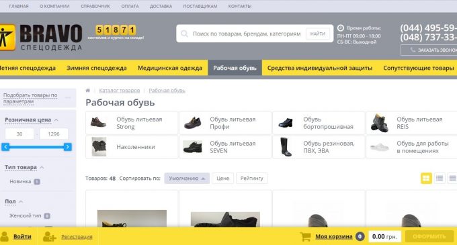Sort by Умолчанию dropdown
457x245 pixels.
click(x=187, y=179)
